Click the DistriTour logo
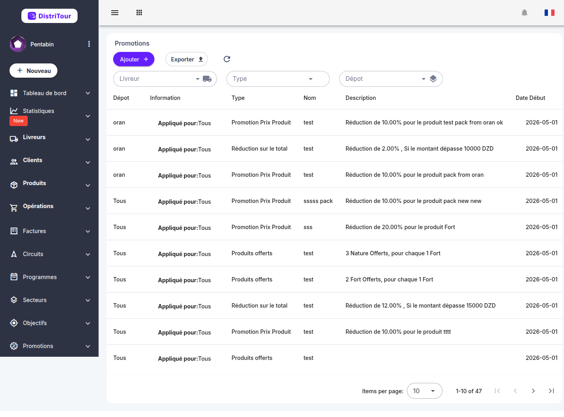The image size is (564, 417). (x=49, y=16)
